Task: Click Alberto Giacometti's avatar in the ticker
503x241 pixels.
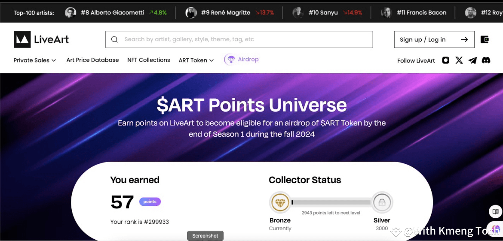Action: tap(71, 13)
